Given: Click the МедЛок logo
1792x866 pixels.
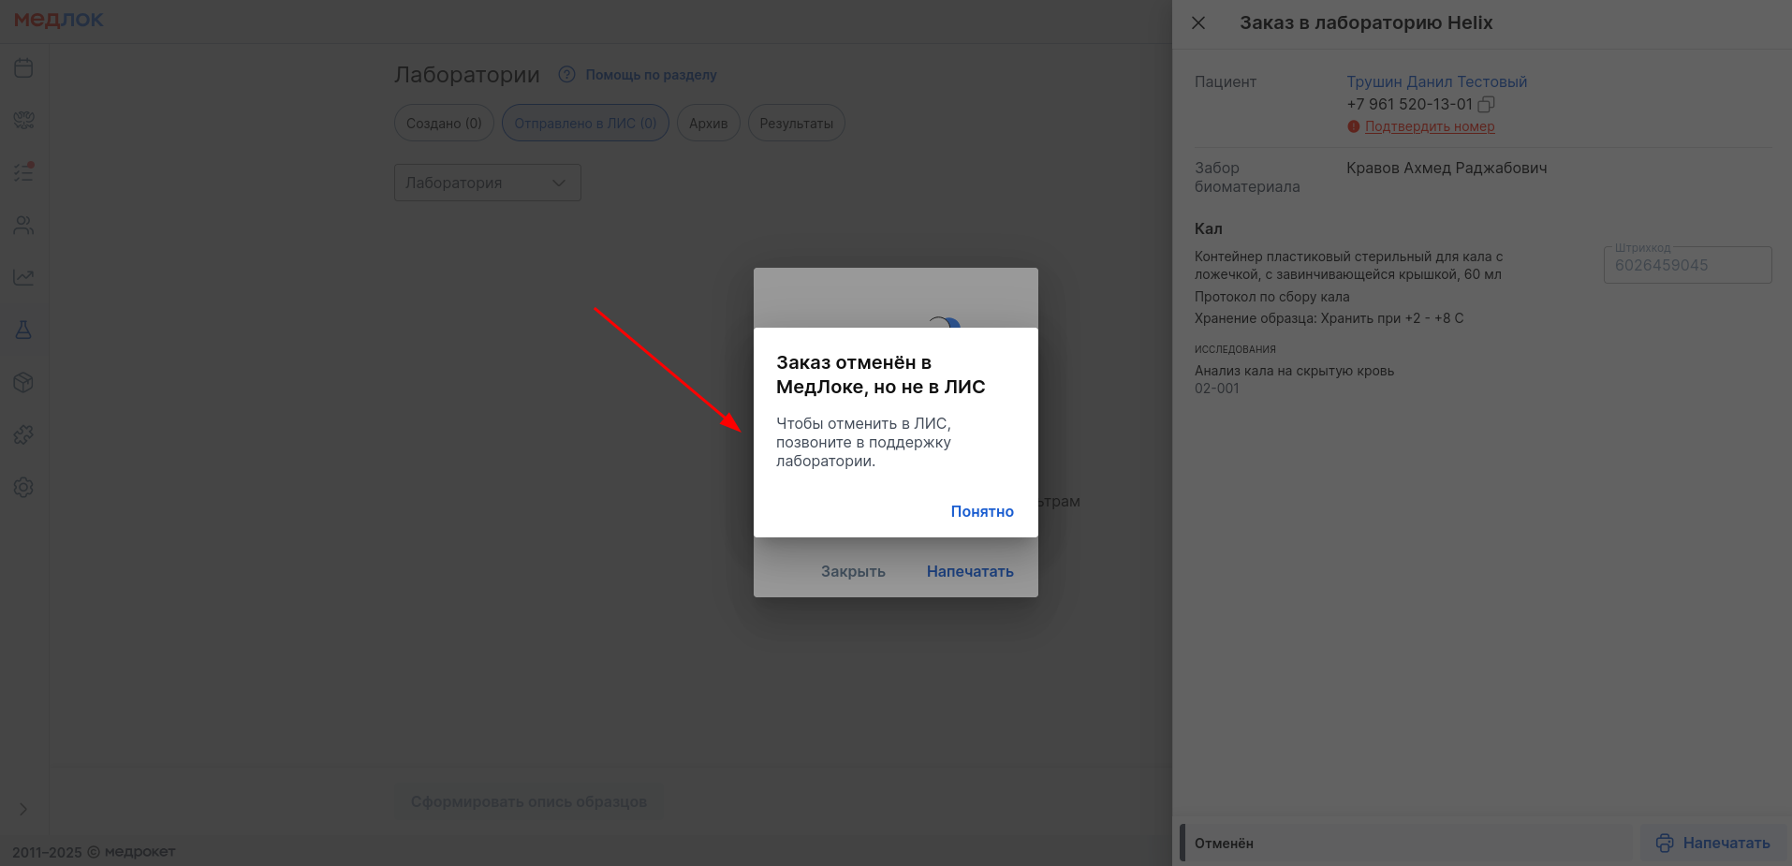Looking at the screenshot, I should (58, 20).
